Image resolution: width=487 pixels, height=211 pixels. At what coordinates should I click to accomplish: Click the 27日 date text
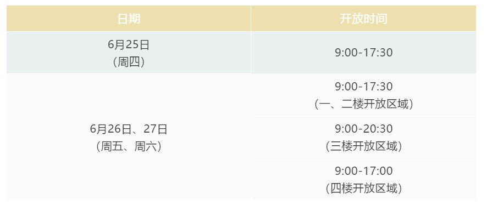pyautogui.click(x=156, y=129)
